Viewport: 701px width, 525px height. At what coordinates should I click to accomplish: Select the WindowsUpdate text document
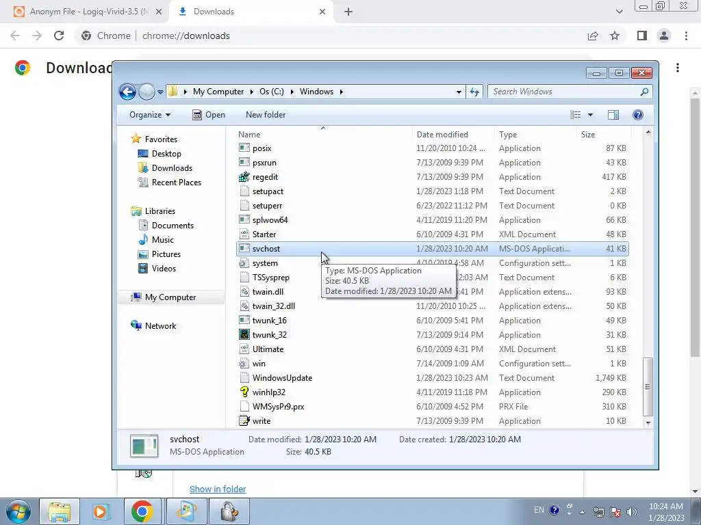pos(433,377)
